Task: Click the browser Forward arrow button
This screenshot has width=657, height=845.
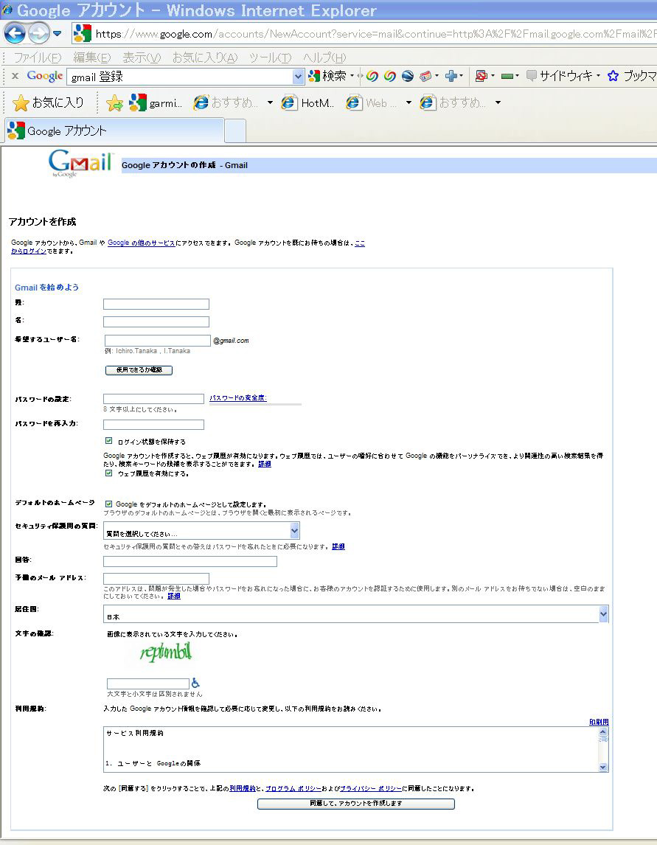Action: [38, 33]
